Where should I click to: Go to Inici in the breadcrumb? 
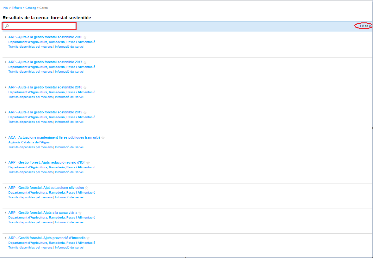(x=5, y=8)
